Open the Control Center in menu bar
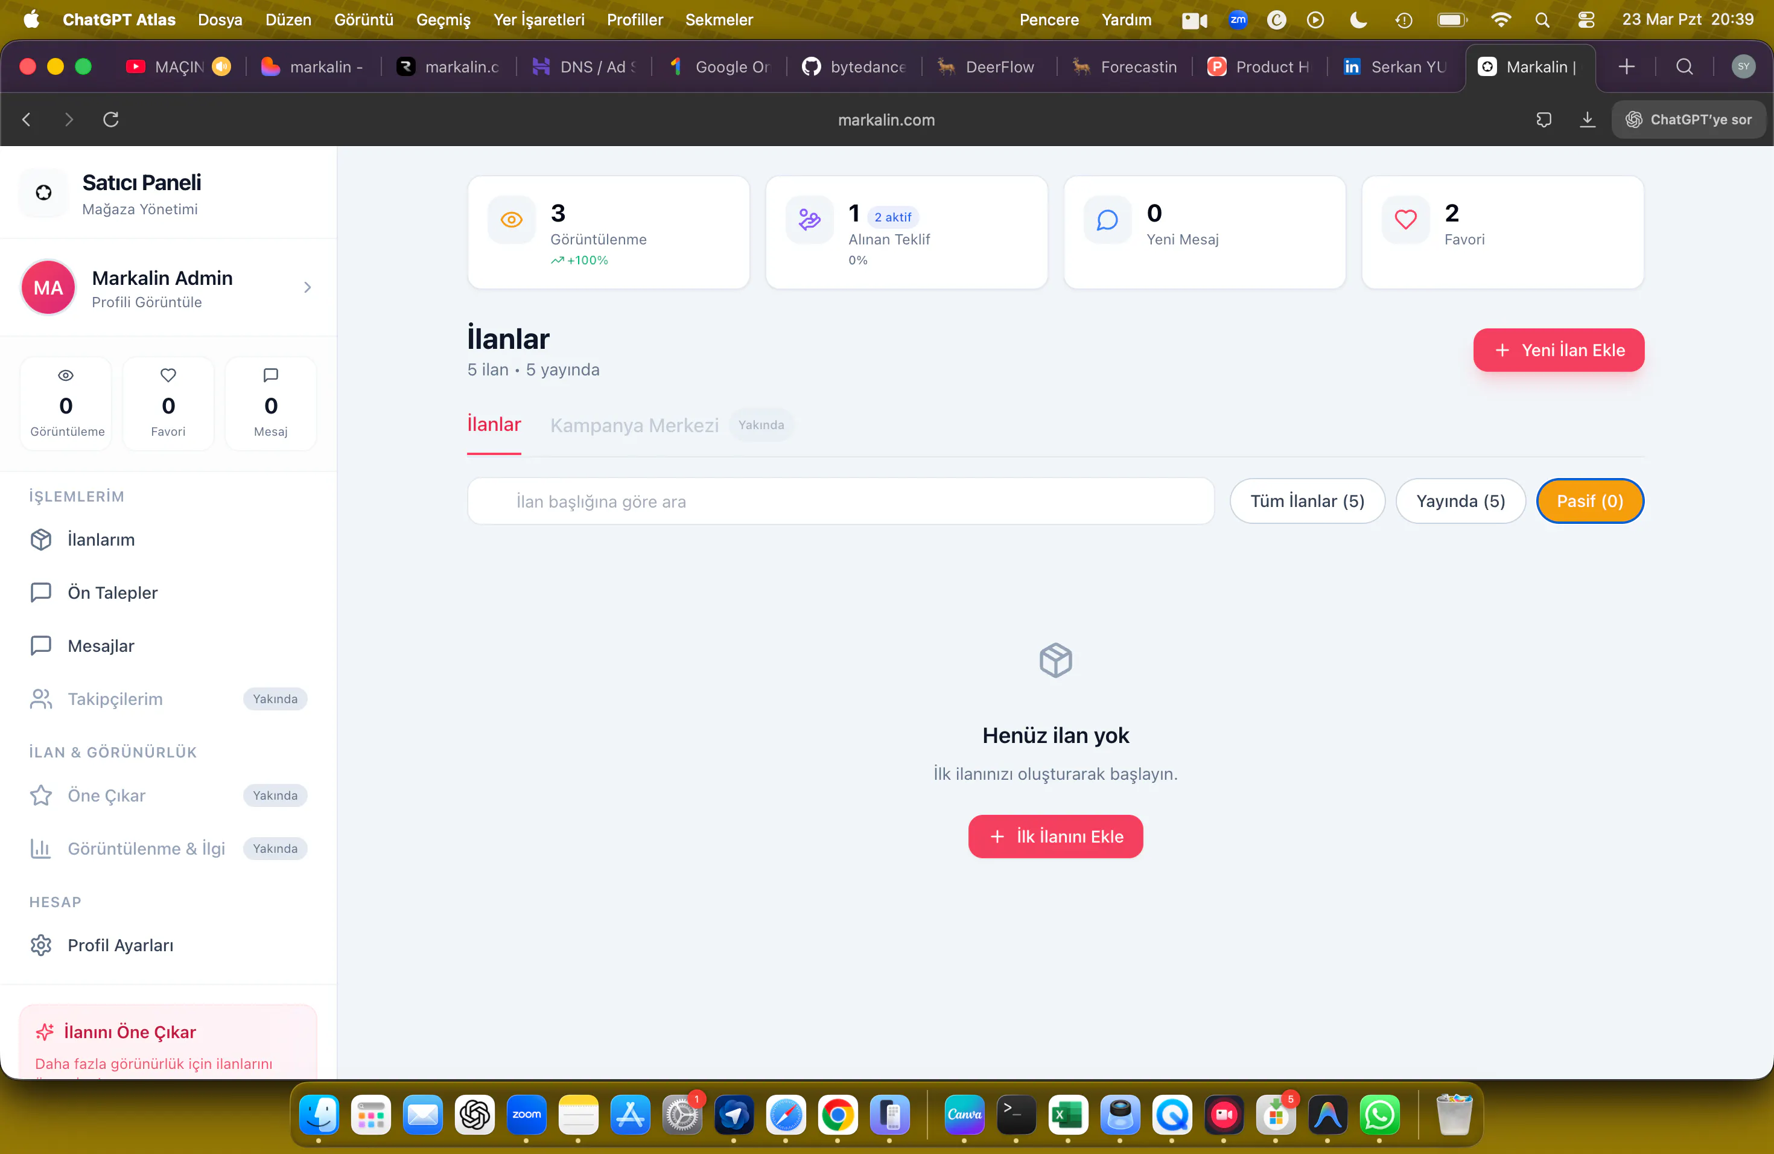Viewport: 1774px width, 1154px height. pos(1585,20)
